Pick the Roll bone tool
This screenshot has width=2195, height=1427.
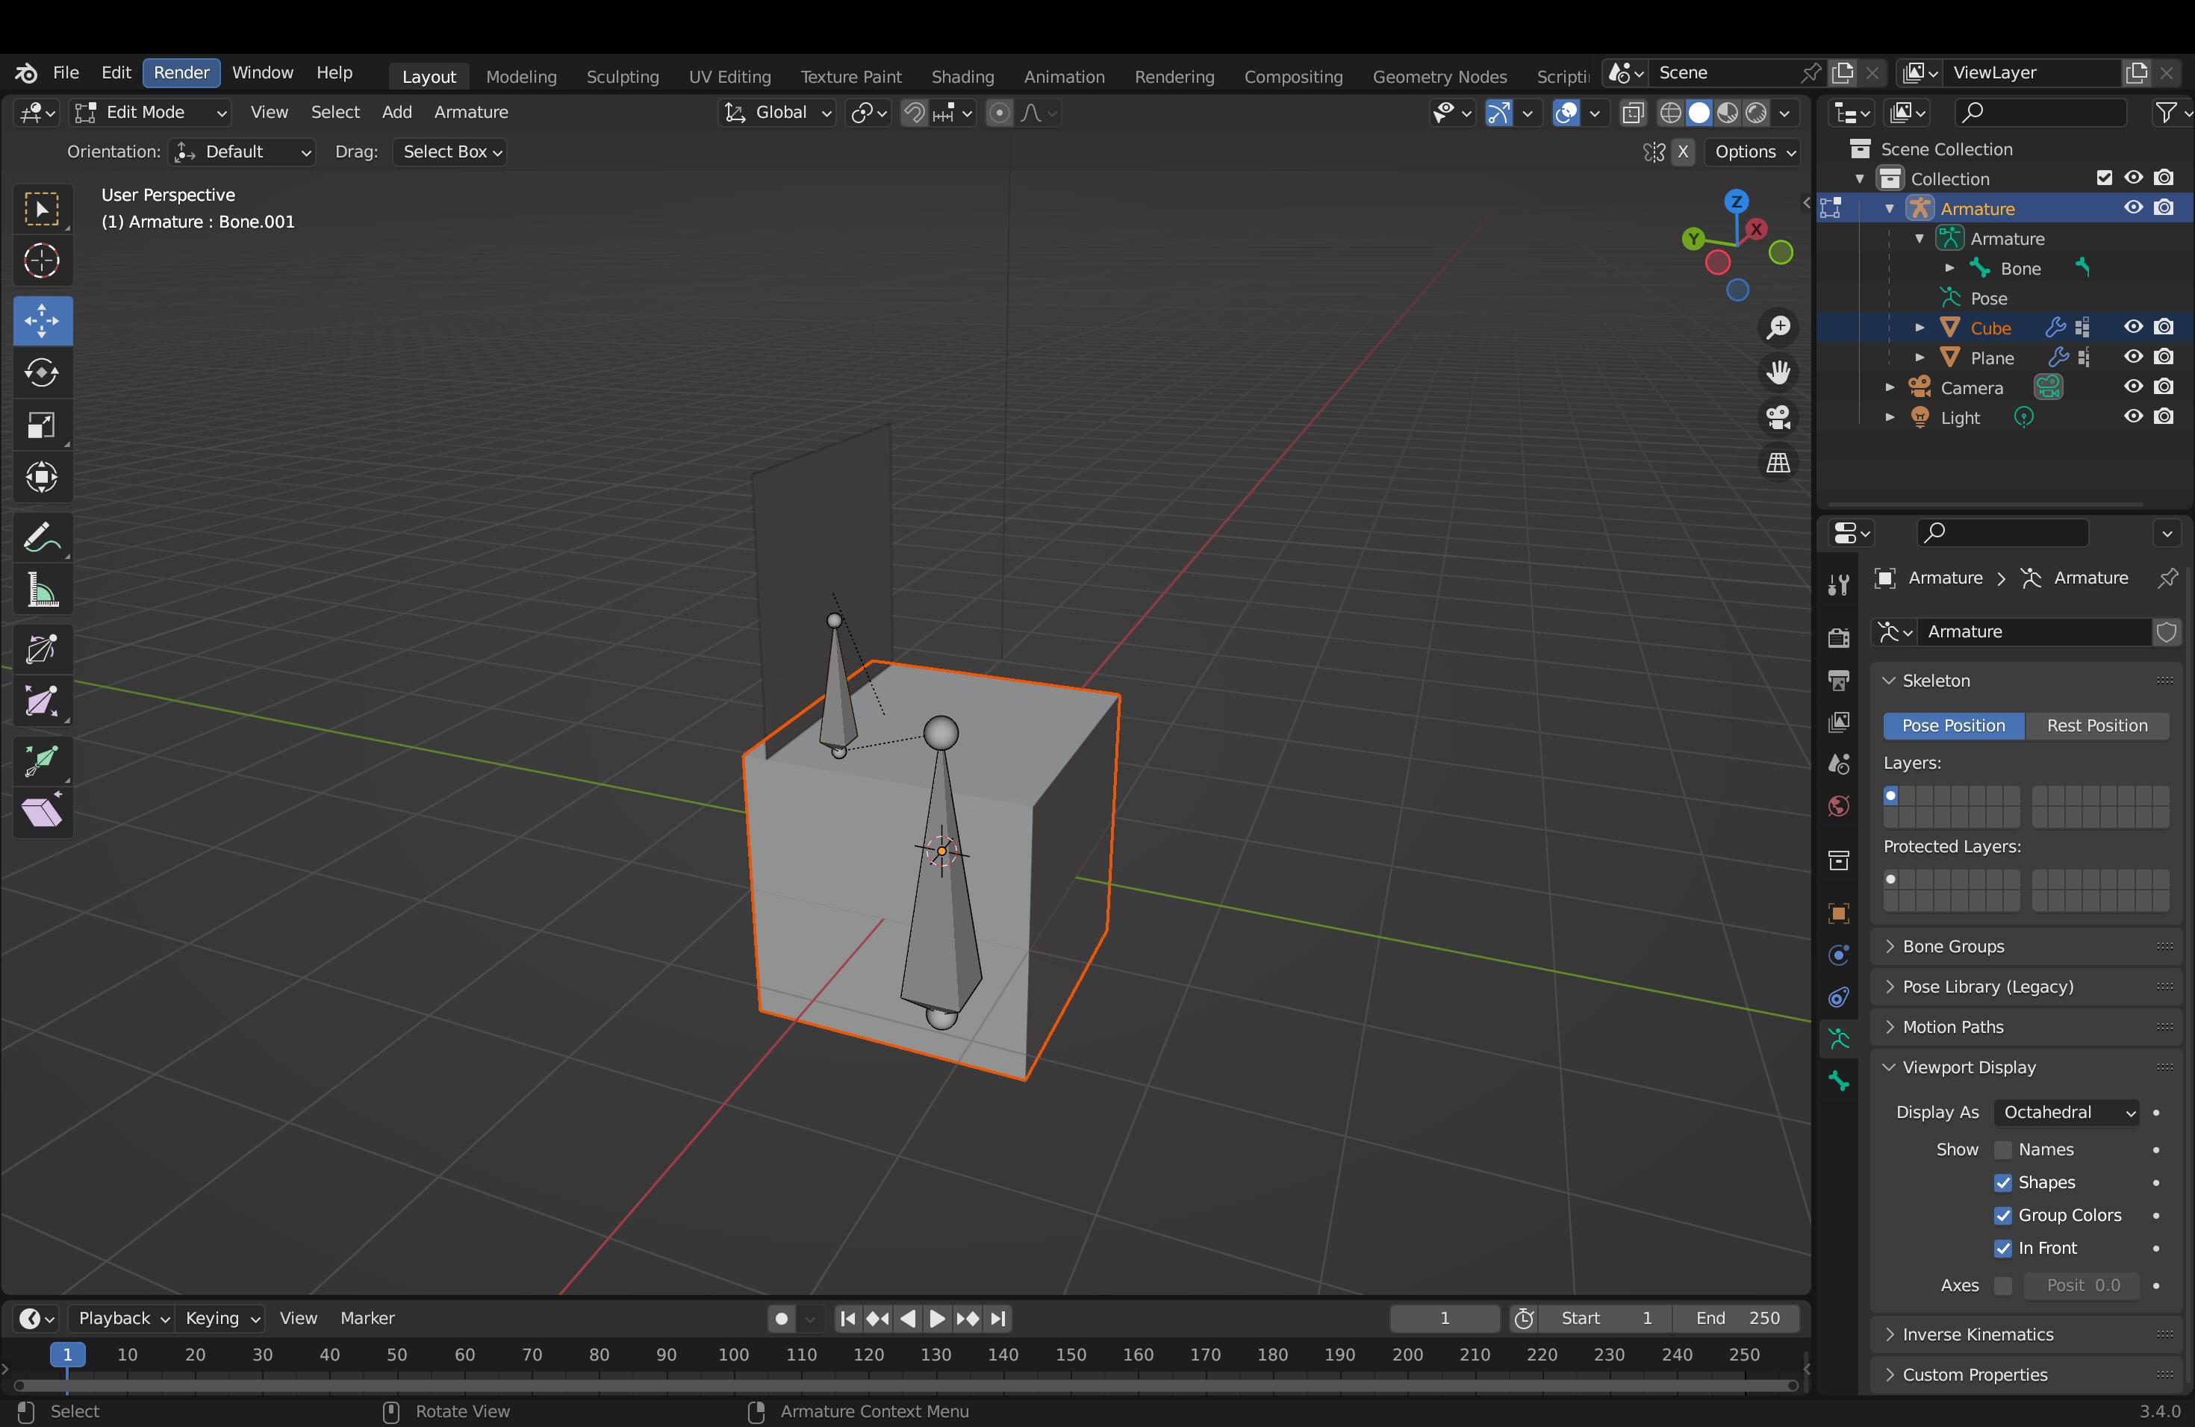point(43,650)
